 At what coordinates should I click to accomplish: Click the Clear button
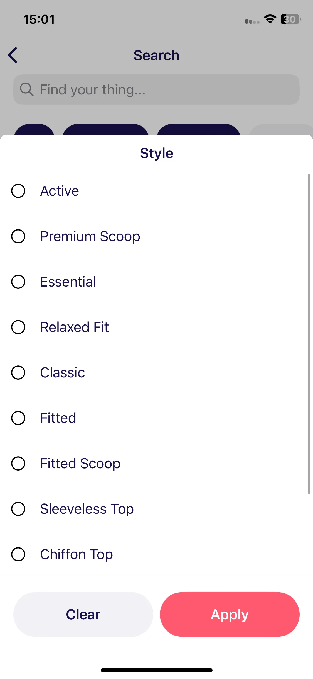pyautogui.click(x=83, y=614)
